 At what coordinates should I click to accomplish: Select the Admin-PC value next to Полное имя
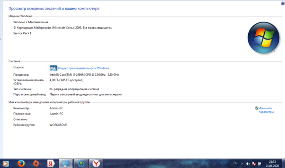(x=56, y=114)
